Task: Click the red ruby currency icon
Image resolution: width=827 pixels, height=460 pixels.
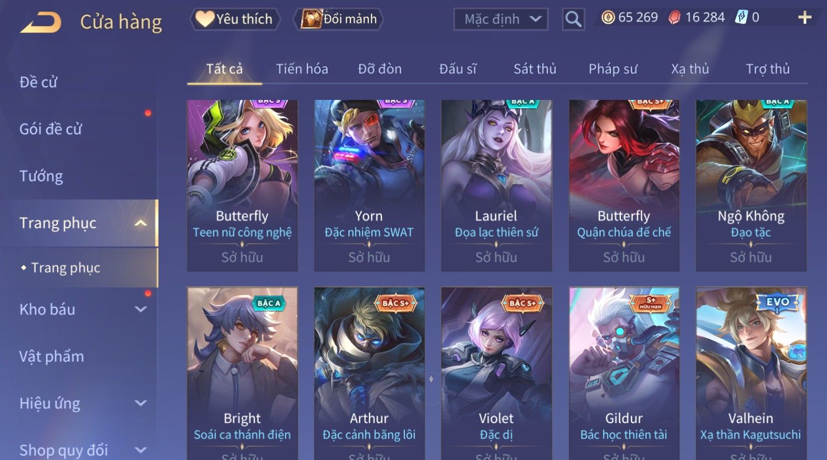Action: click(x=674, y=18)
